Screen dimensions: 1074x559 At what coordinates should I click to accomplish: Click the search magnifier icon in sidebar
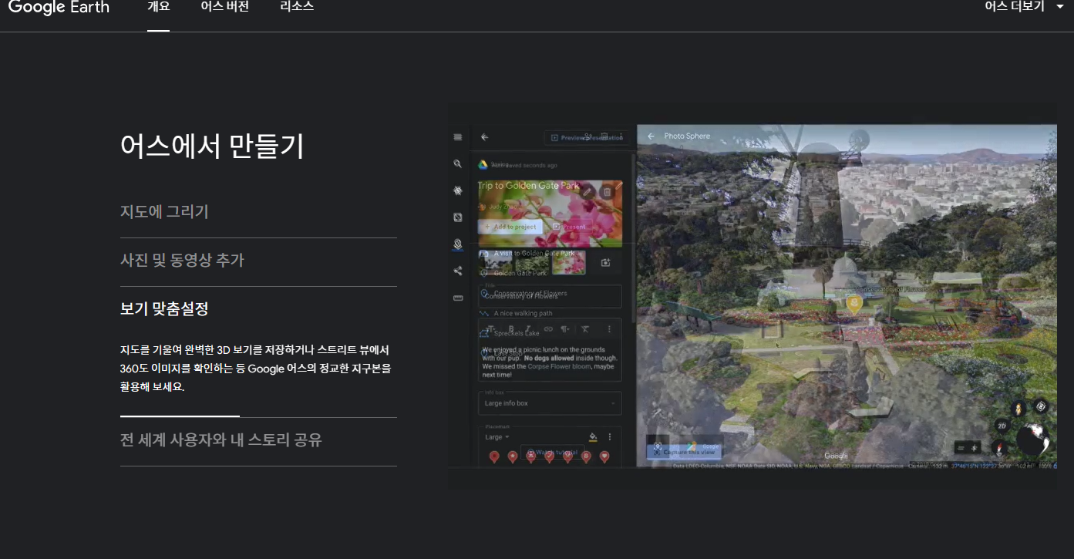pos(458,163)
